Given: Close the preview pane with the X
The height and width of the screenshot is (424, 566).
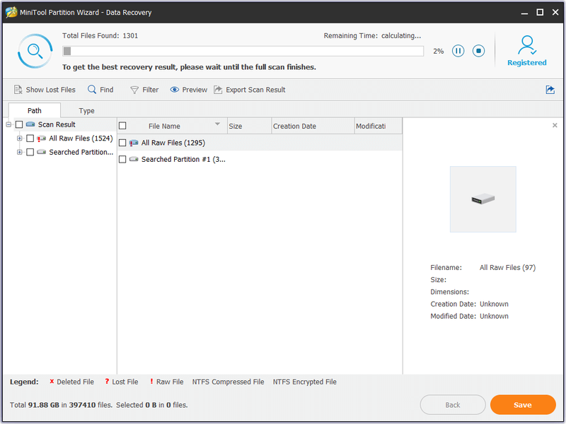Looking at the screenshot, I should 555,125.
